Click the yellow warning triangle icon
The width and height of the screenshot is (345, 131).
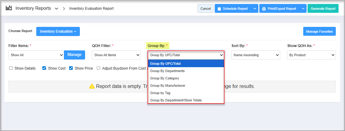(92, 86)
